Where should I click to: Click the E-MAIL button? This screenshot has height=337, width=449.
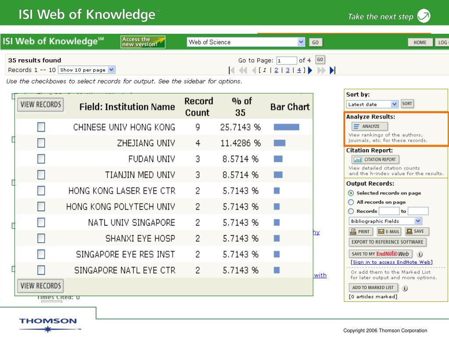coord(389,232)
